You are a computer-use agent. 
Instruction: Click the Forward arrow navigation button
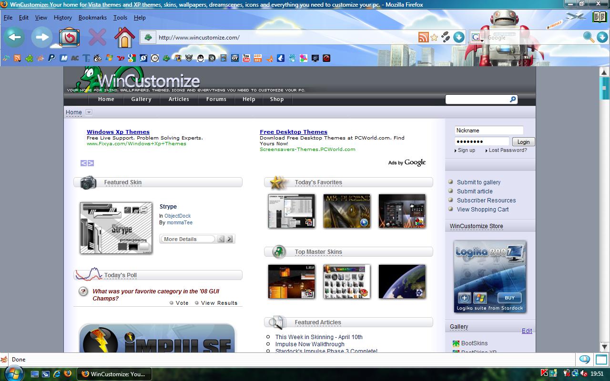42,37
